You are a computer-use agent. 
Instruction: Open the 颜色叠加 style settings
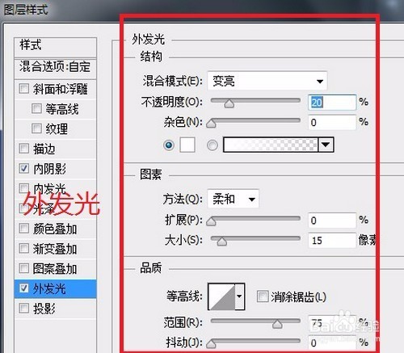pos(55,229)
